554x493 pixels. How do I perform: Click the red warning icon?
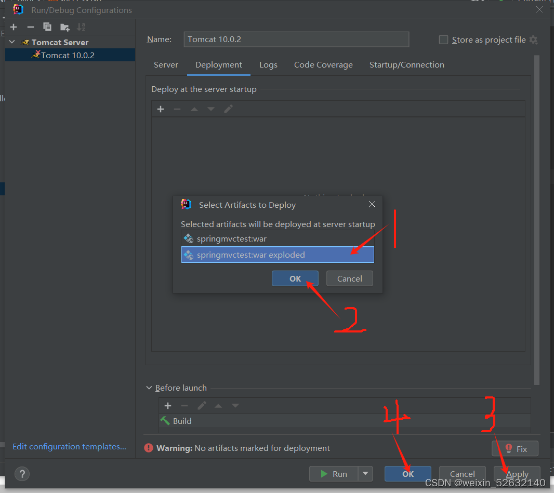tap(149, 448)
